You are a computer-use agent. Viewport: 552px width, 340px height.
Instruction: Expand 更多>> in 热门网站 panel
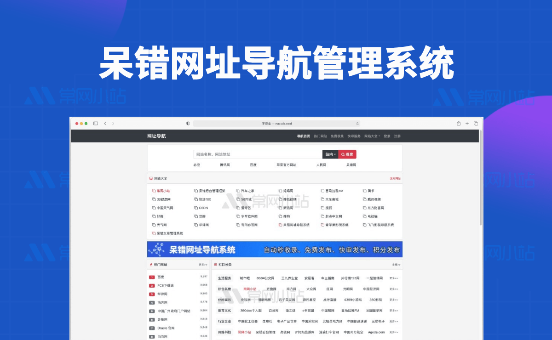click(203, 265)
